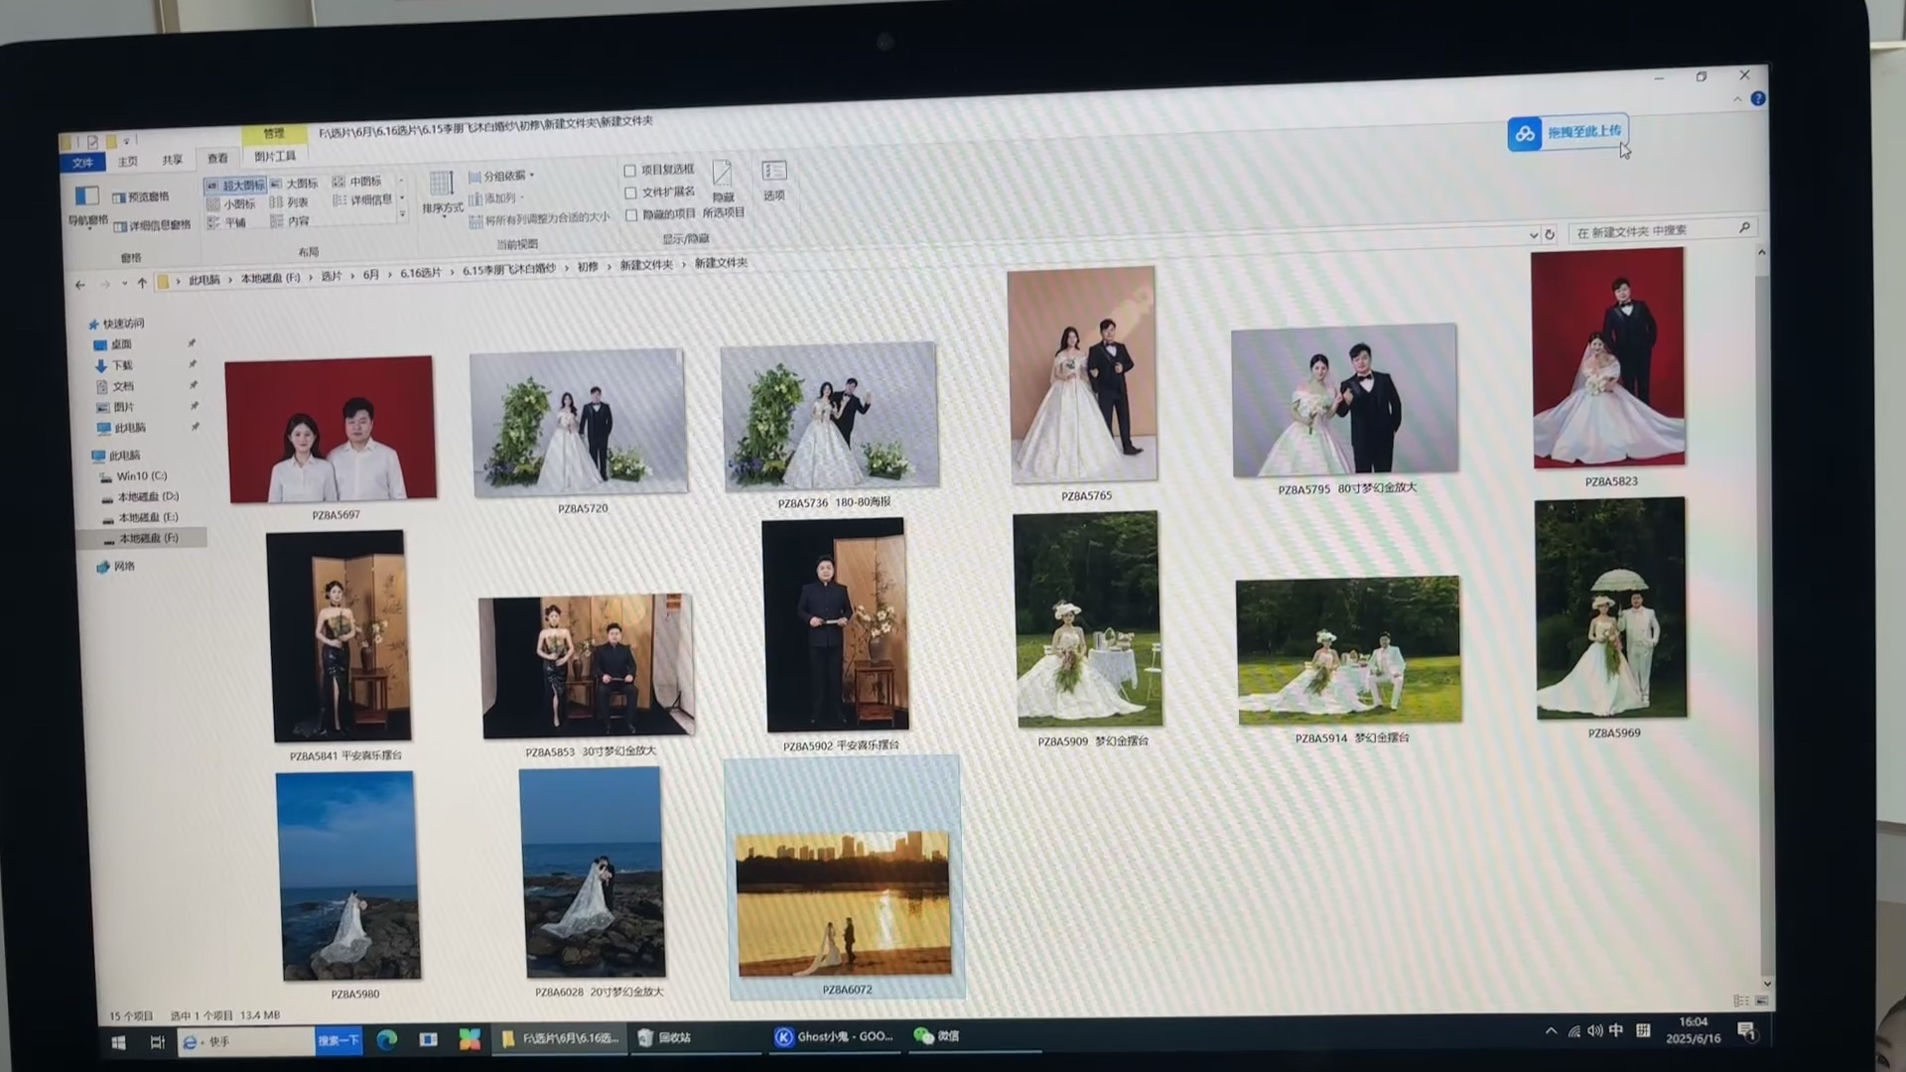Switch to details view icon in status bar

(1741, 1001)
